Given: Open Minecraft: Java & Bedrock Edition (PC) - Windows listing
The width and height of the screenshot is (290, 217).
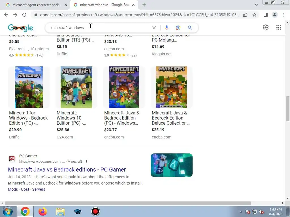Looking at the screenshot, I should 122,118.
